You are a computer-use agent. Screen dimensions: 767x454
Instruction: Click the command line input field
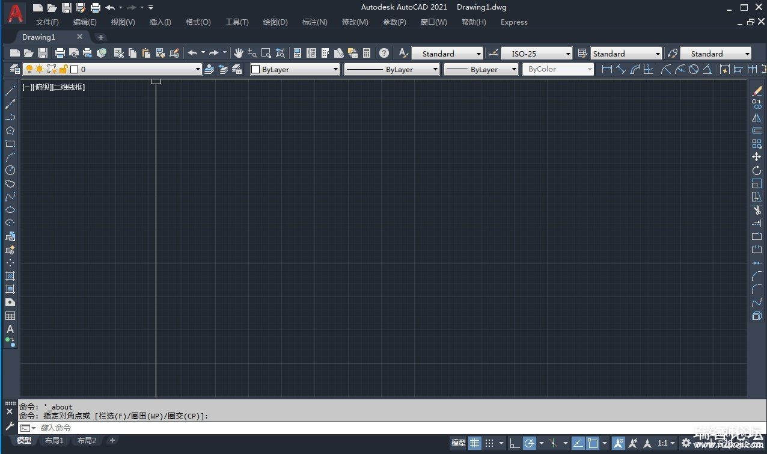click(391, 428)
